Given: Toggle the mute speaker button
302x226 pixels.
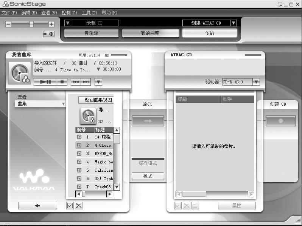Looking at the screenshot, I should click(49, 34).
